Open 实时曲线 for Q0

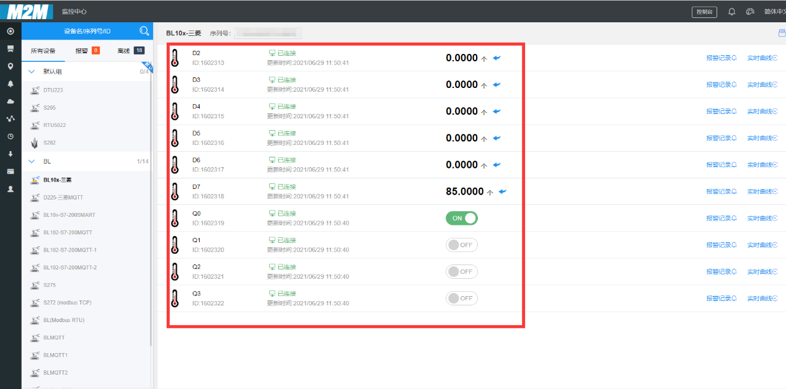pos(762,218)
